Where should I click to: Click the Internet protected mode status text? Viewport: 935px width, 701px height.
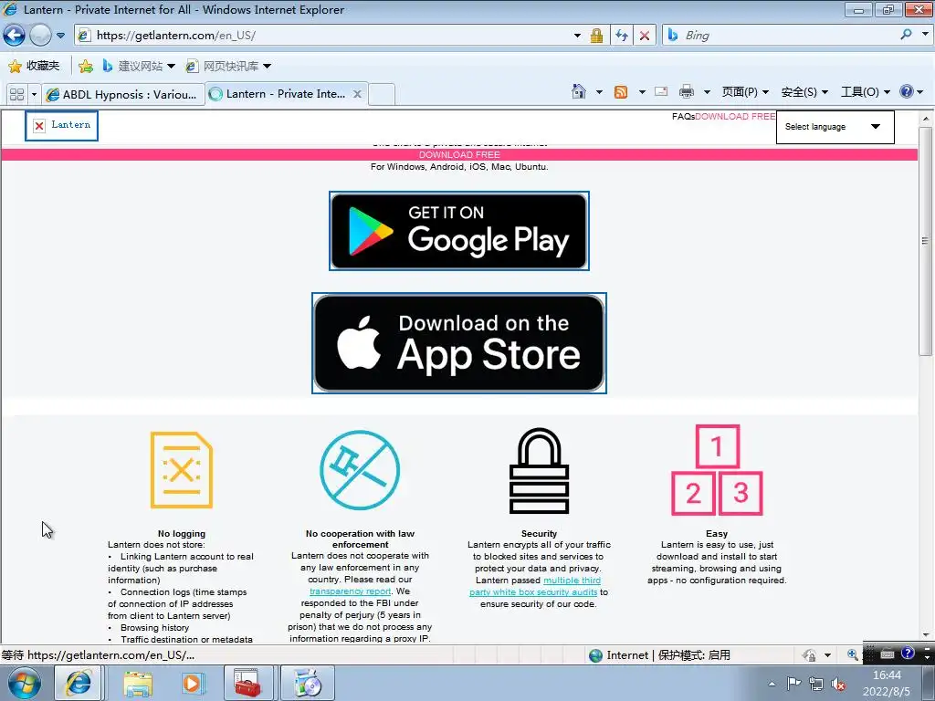pos(659,655)
